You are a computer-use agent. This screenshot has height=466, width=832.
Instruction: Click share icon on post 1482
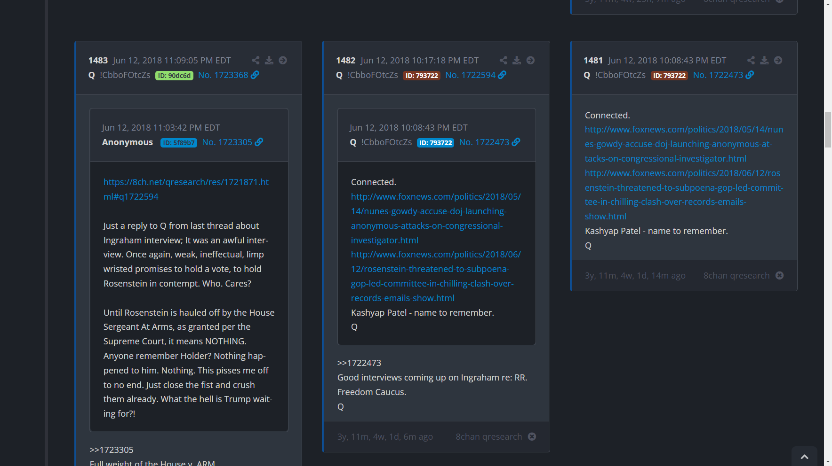click(503, 60)
